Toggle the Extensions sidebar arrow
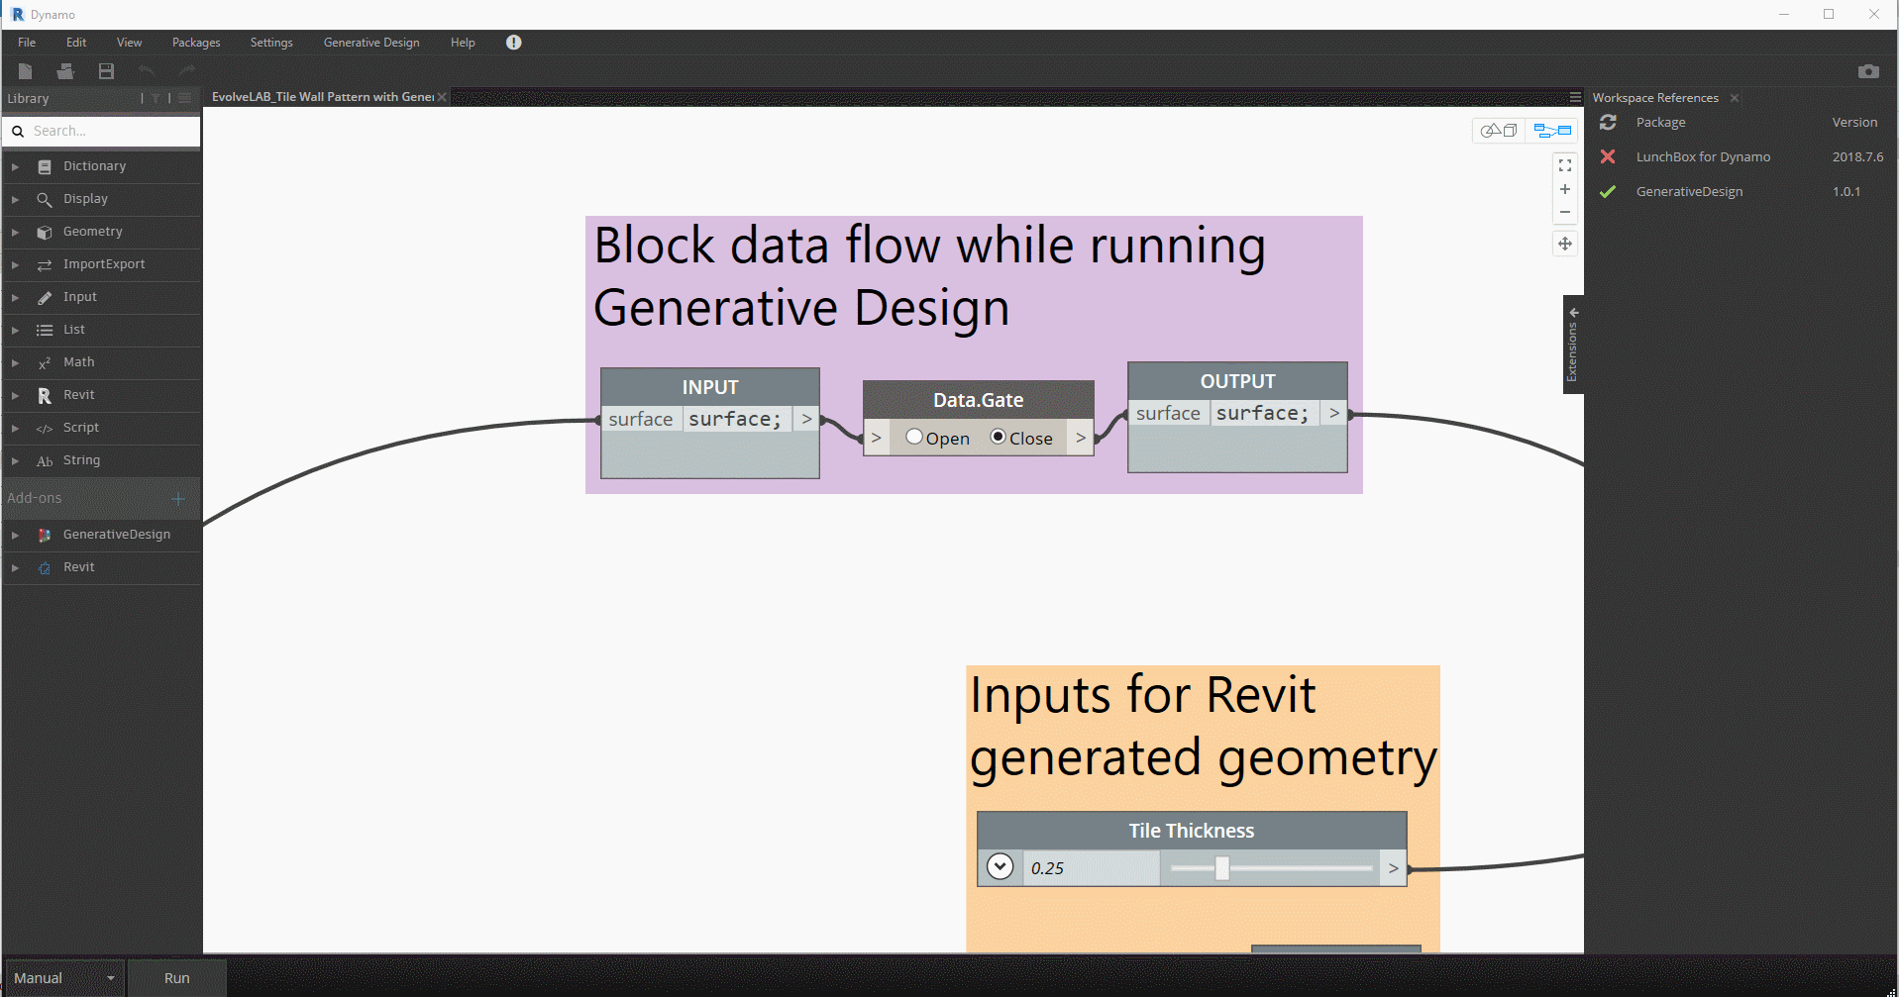 [x=1573, y=312]
